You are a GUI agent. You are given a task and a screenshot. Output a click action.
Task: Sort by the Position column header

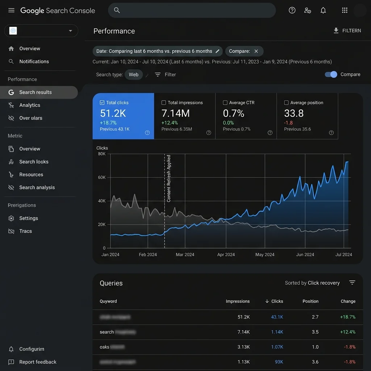tap(310, 301)
